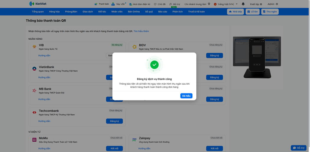This screenshot has width=310, height=152.
Task: Click the MB Bank star logo
Action: [35, 91]
